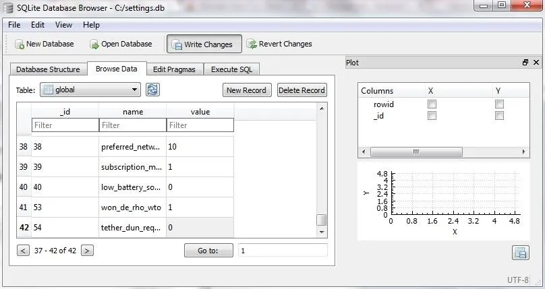Click the Delete Record button
545x289 pixels.
pyautogui.click(x=302, y=90)
